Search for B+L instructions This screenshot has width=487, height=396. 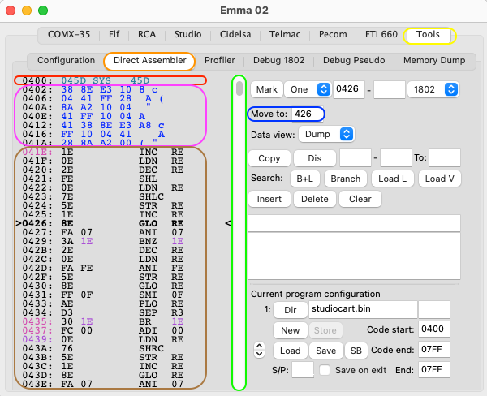pos(305,179)
